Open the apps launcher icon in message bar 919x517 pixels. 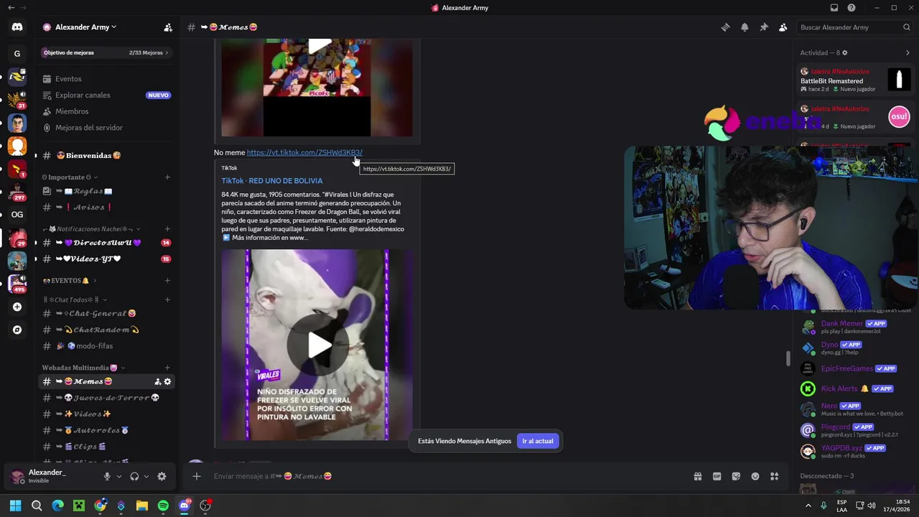tap(775, 476)
